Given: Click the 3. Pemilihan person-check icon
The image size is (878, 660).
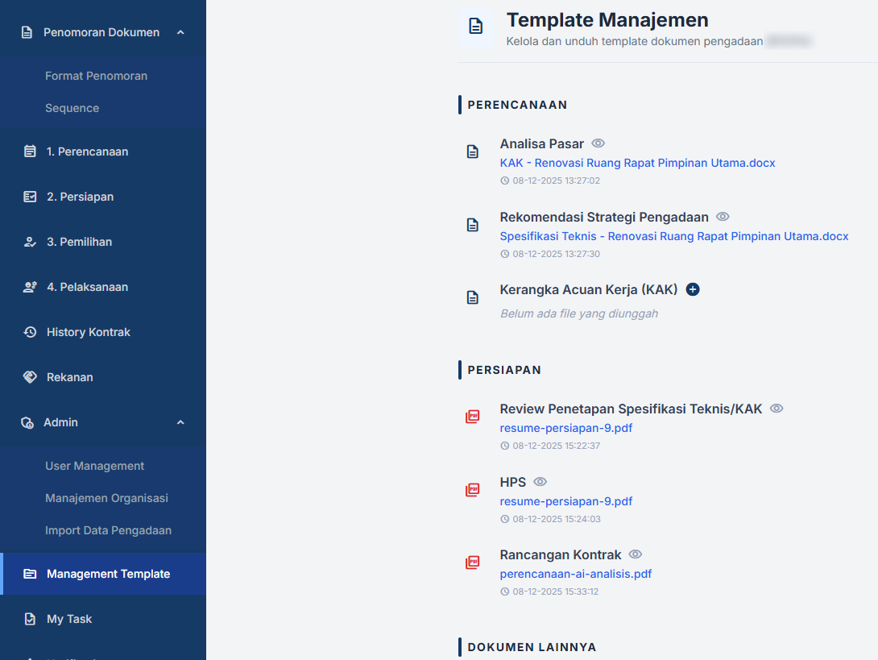Looking at the screenshot, I should tap(30, 242).
